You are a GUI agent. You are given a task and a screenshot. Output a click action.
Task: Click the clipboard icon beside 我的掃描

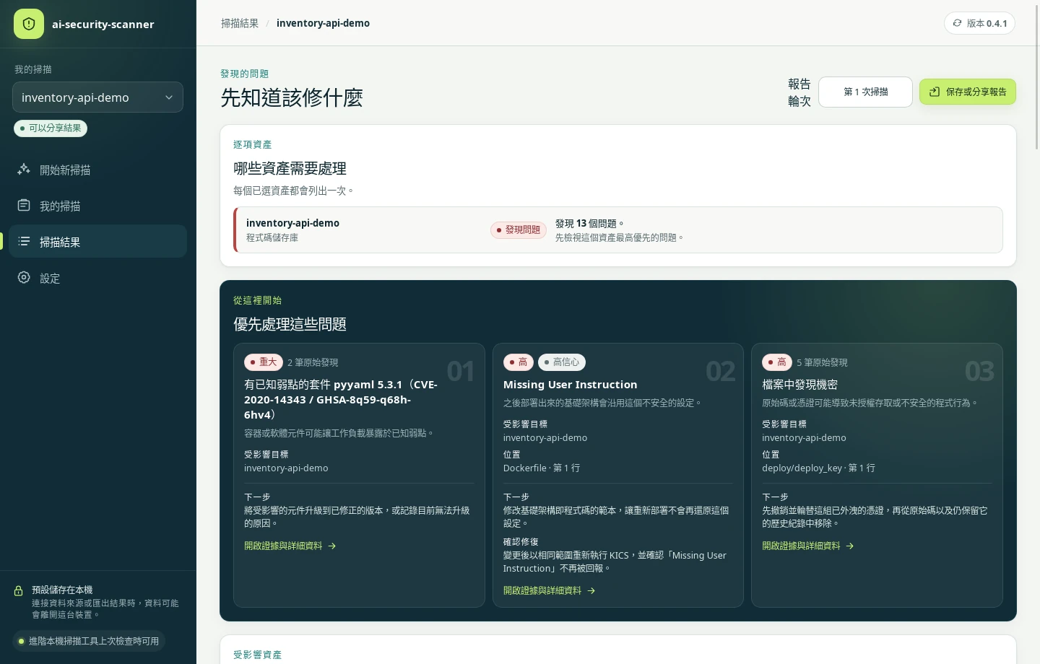(24, 205)
